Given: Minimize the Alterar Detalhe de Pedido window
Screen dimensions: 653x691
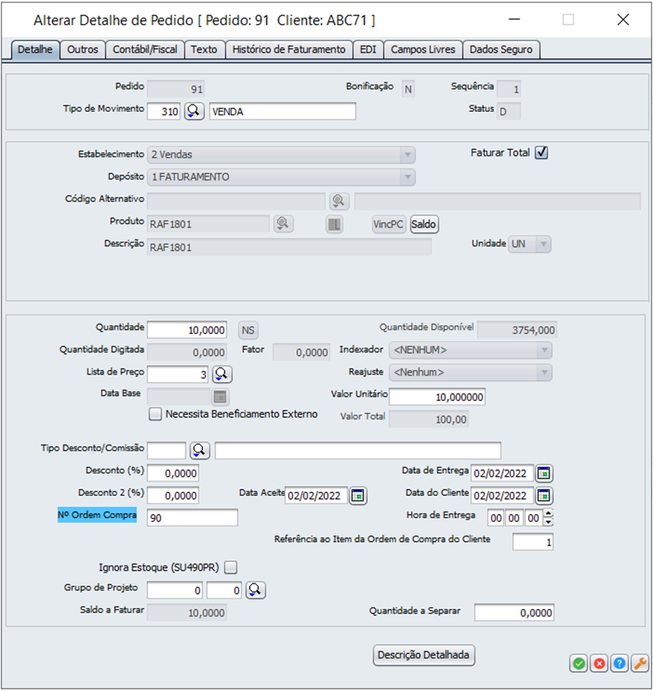Looking at the screenshot, I should pyautogui.click(x=514, y=19).
